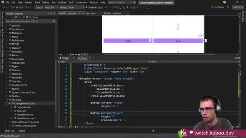Click the Live Share icon
The image size is (246, 138).
212,7
